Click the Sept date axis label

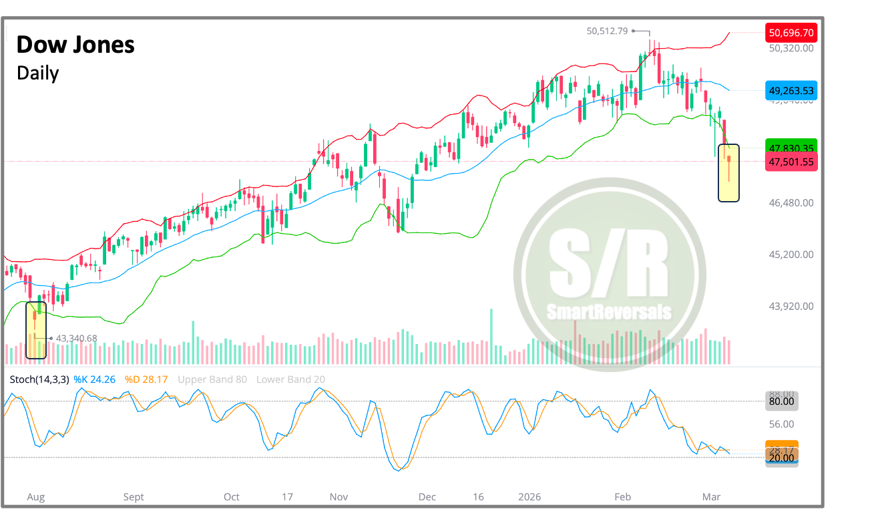(134, 497)
